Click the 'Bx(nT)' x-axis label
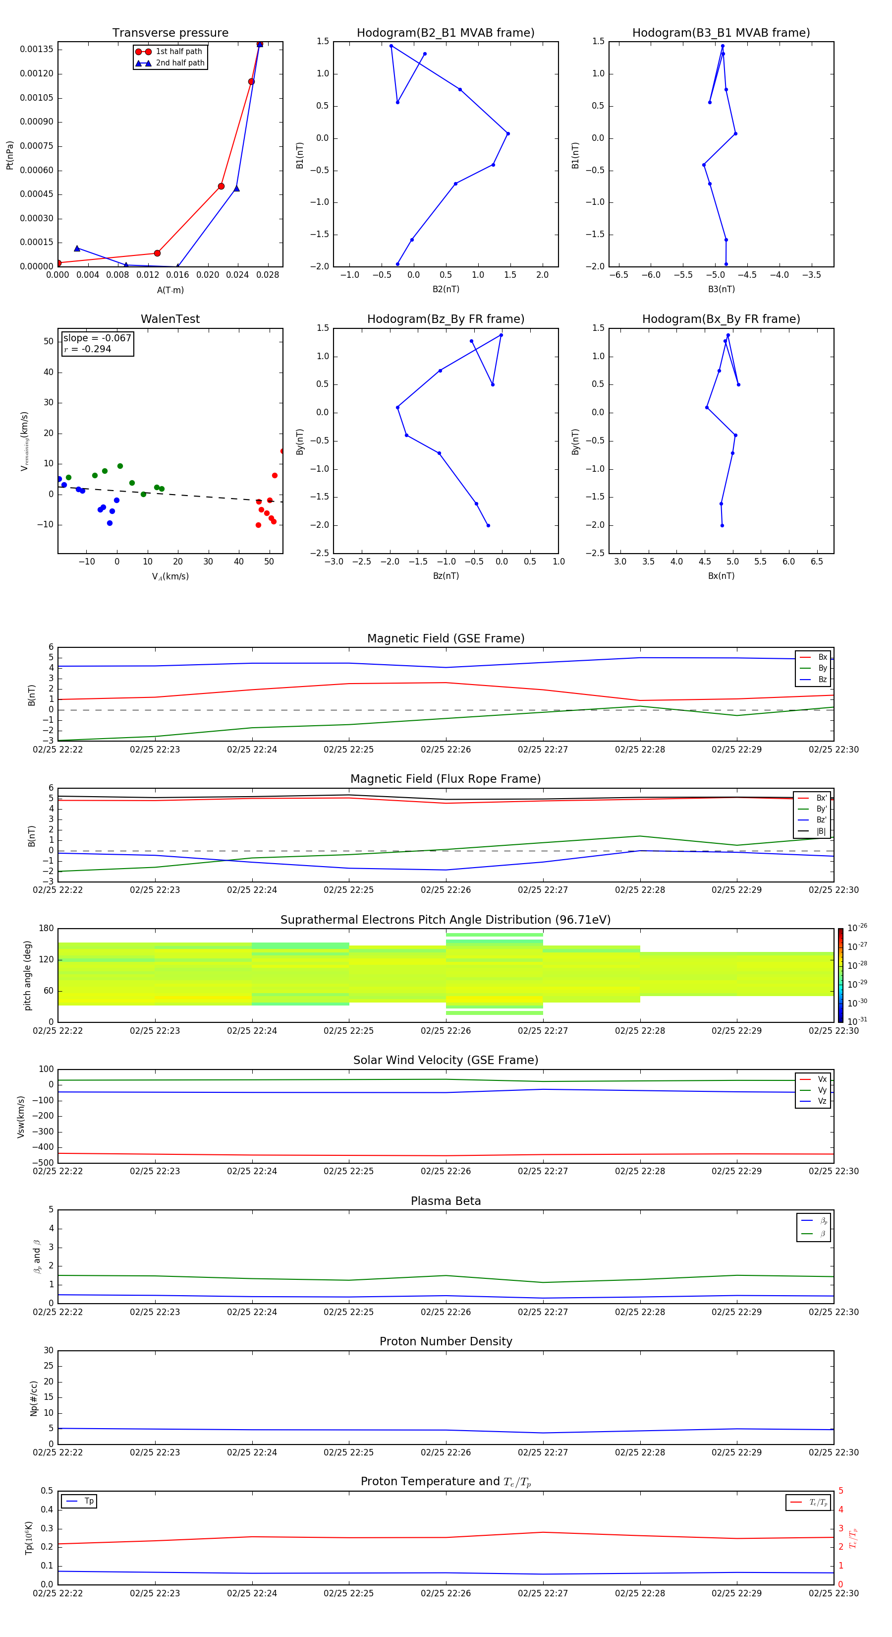This screenshot has width=892, height=1637. 721,576
